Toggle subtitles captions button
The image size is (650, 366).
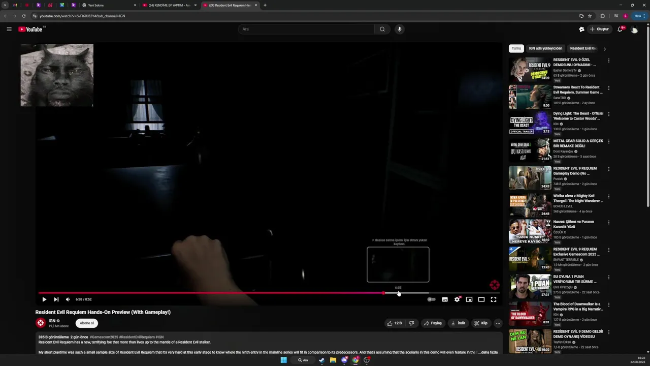(x=445, y=299)
